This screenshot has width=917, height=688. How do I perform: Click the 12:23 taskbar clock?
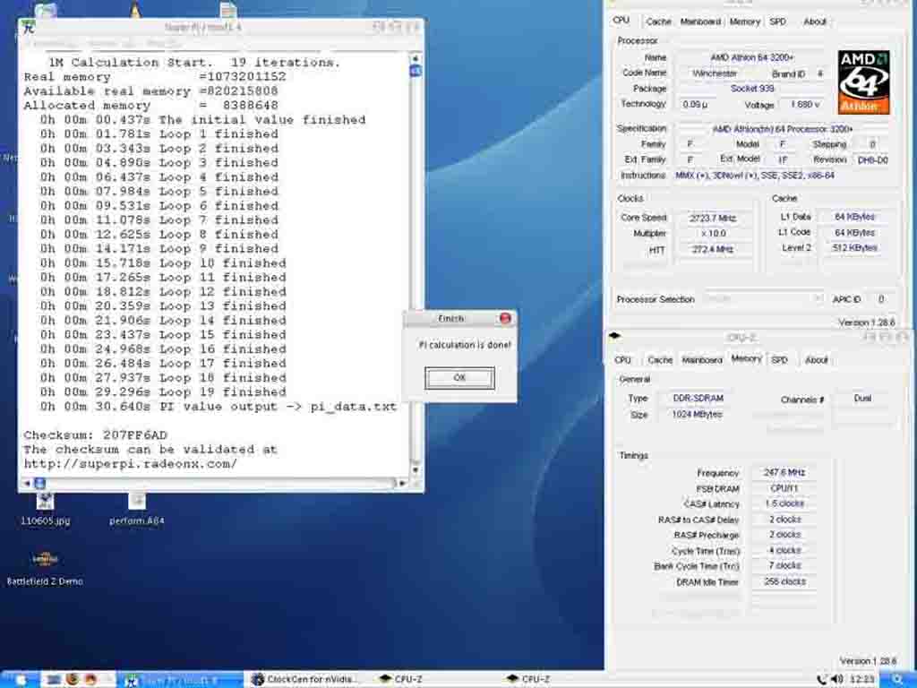coord(862,679)
